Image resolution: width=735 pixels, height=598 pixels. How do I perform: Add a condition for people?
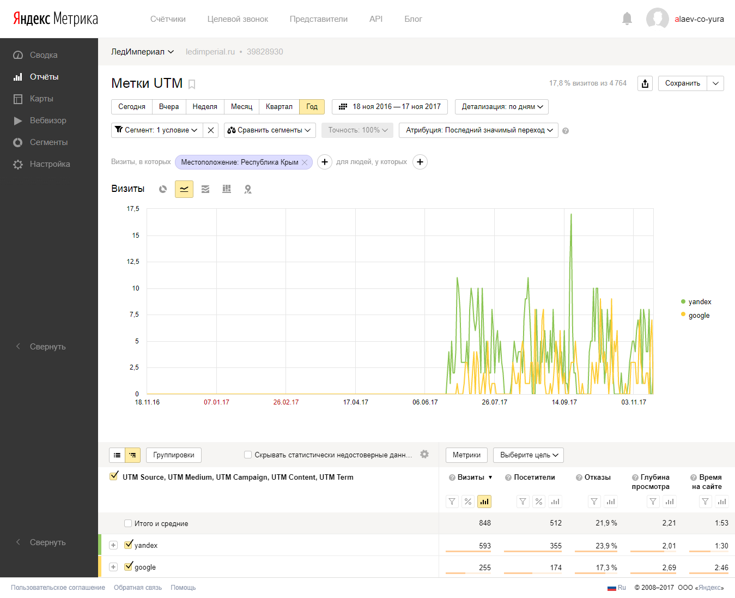coord(420,162)
